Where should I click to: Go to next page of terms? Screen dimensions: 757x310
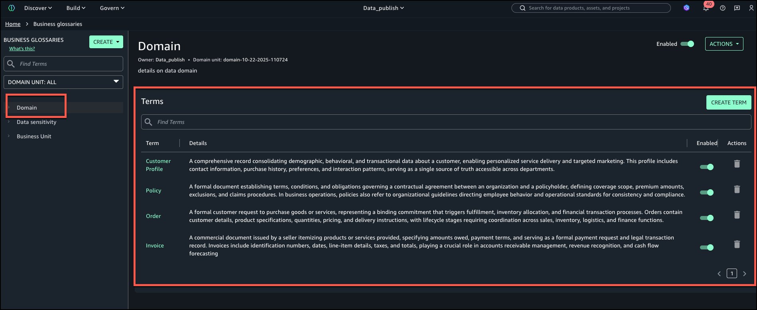tap(745, 274)
